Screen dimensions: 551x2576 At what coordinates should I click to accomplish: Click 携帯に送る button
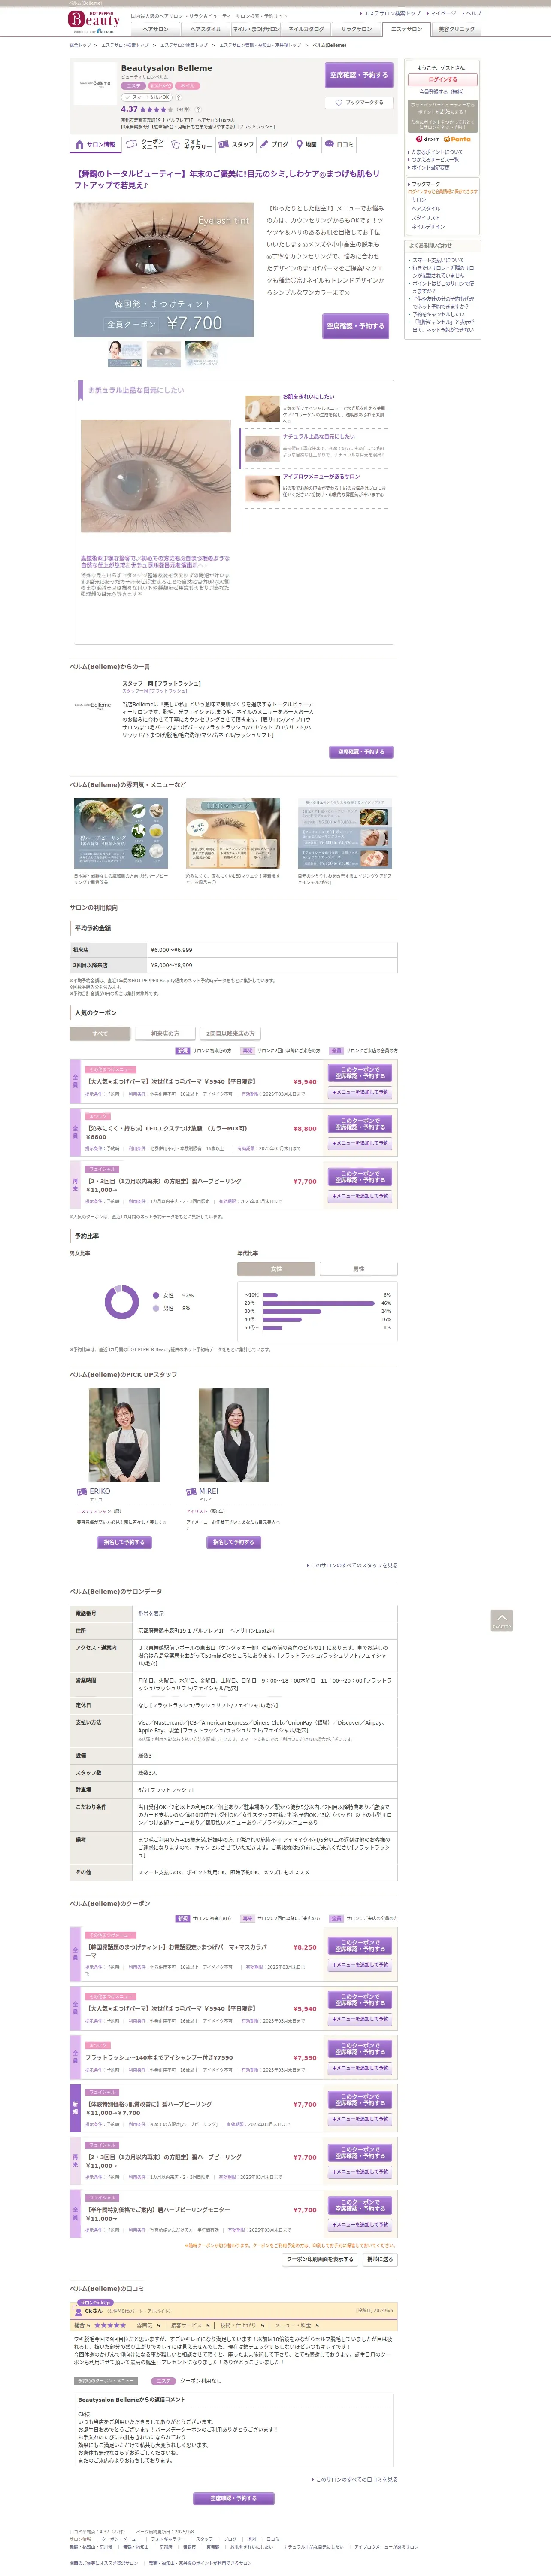pos(380,2259)
